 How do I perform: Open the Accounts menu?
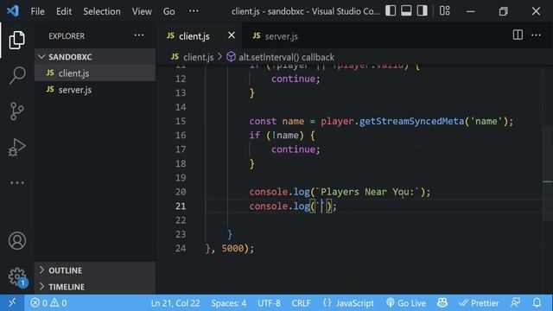click(x=17, y=241)
